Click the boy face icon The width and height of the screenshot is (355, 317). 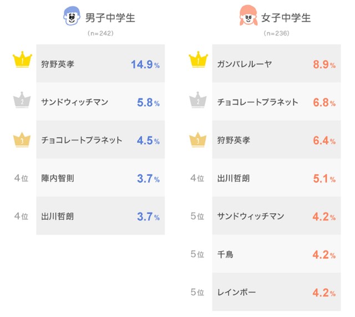[72, 17]
